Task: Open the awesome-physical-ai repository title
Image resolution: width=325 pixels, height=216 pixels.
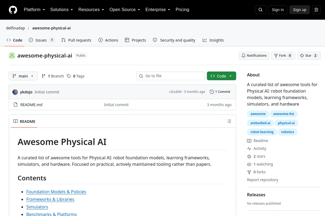Action: [45, 56]
